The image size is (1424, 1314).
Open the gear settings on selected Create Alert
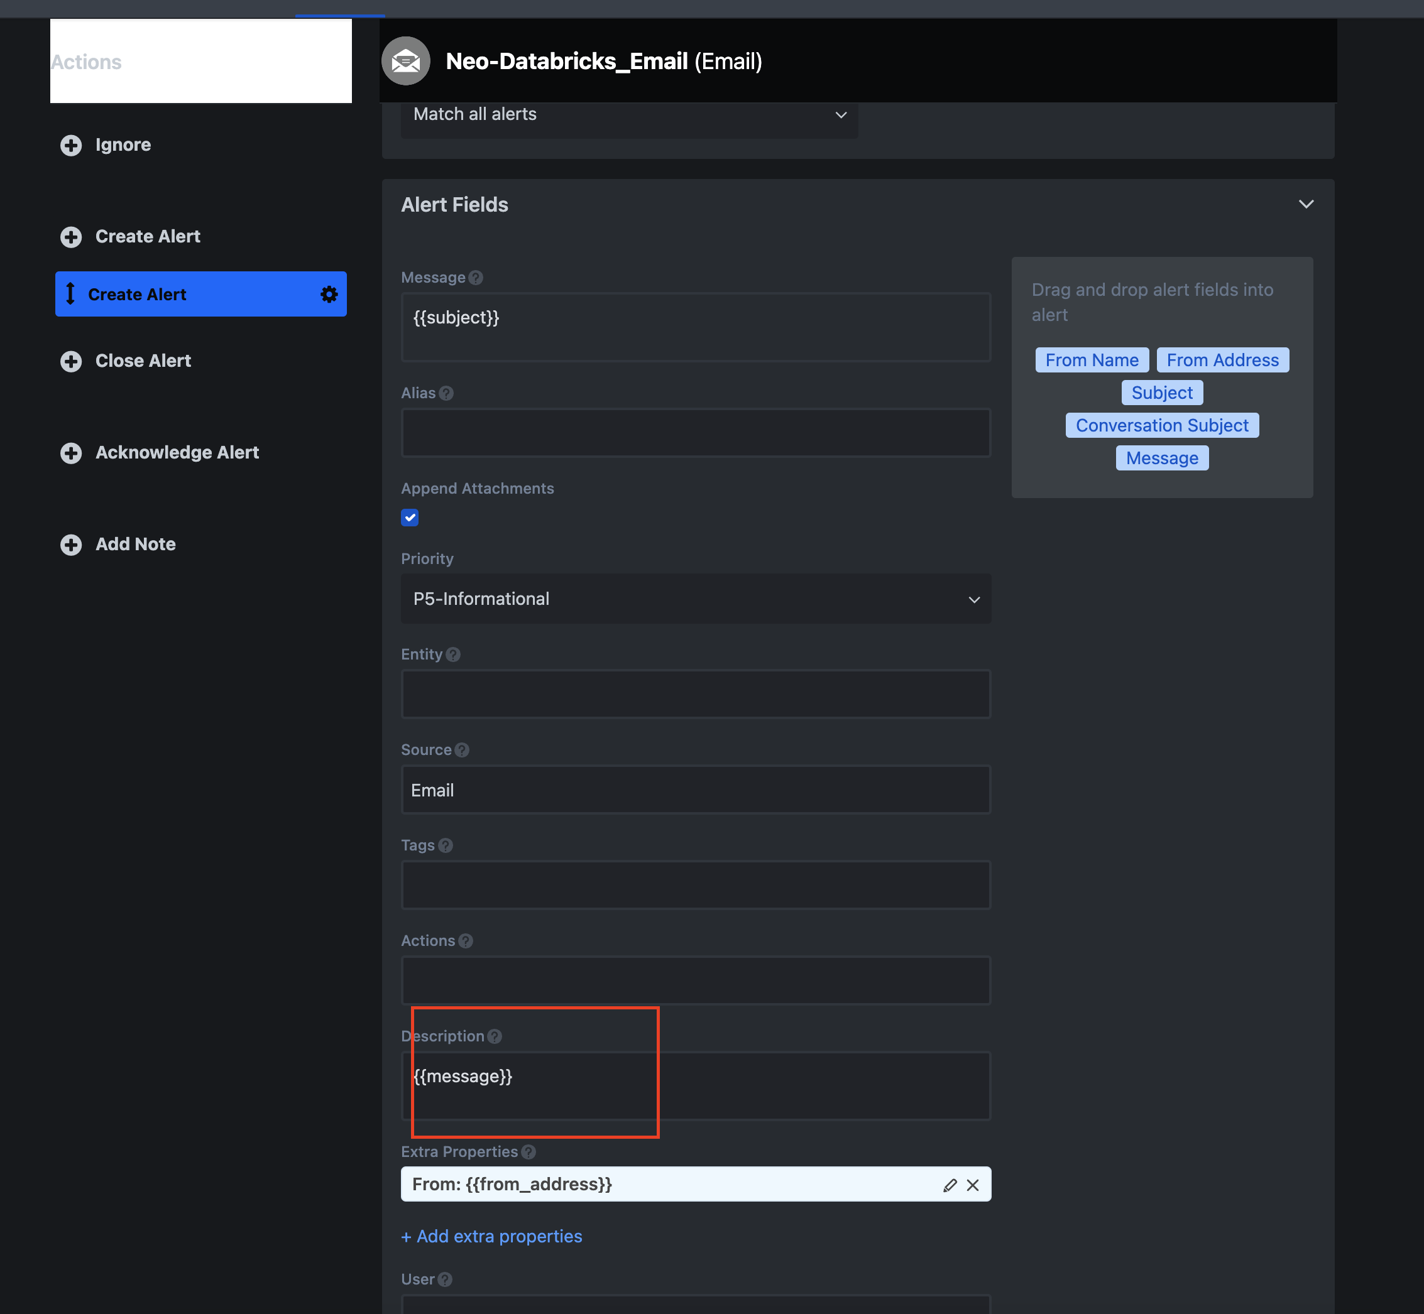pos(329,295)
